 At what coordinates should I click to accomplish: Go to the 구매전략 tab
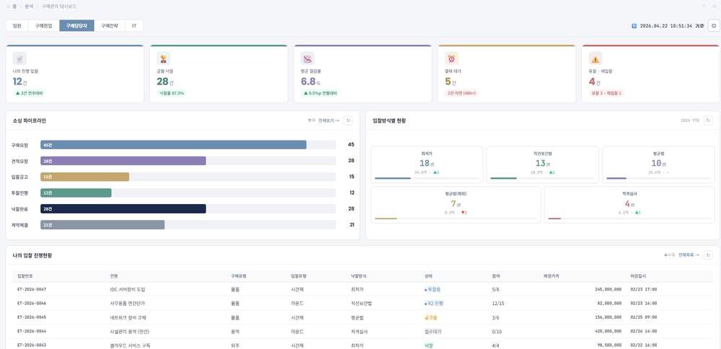click(110, 26)
